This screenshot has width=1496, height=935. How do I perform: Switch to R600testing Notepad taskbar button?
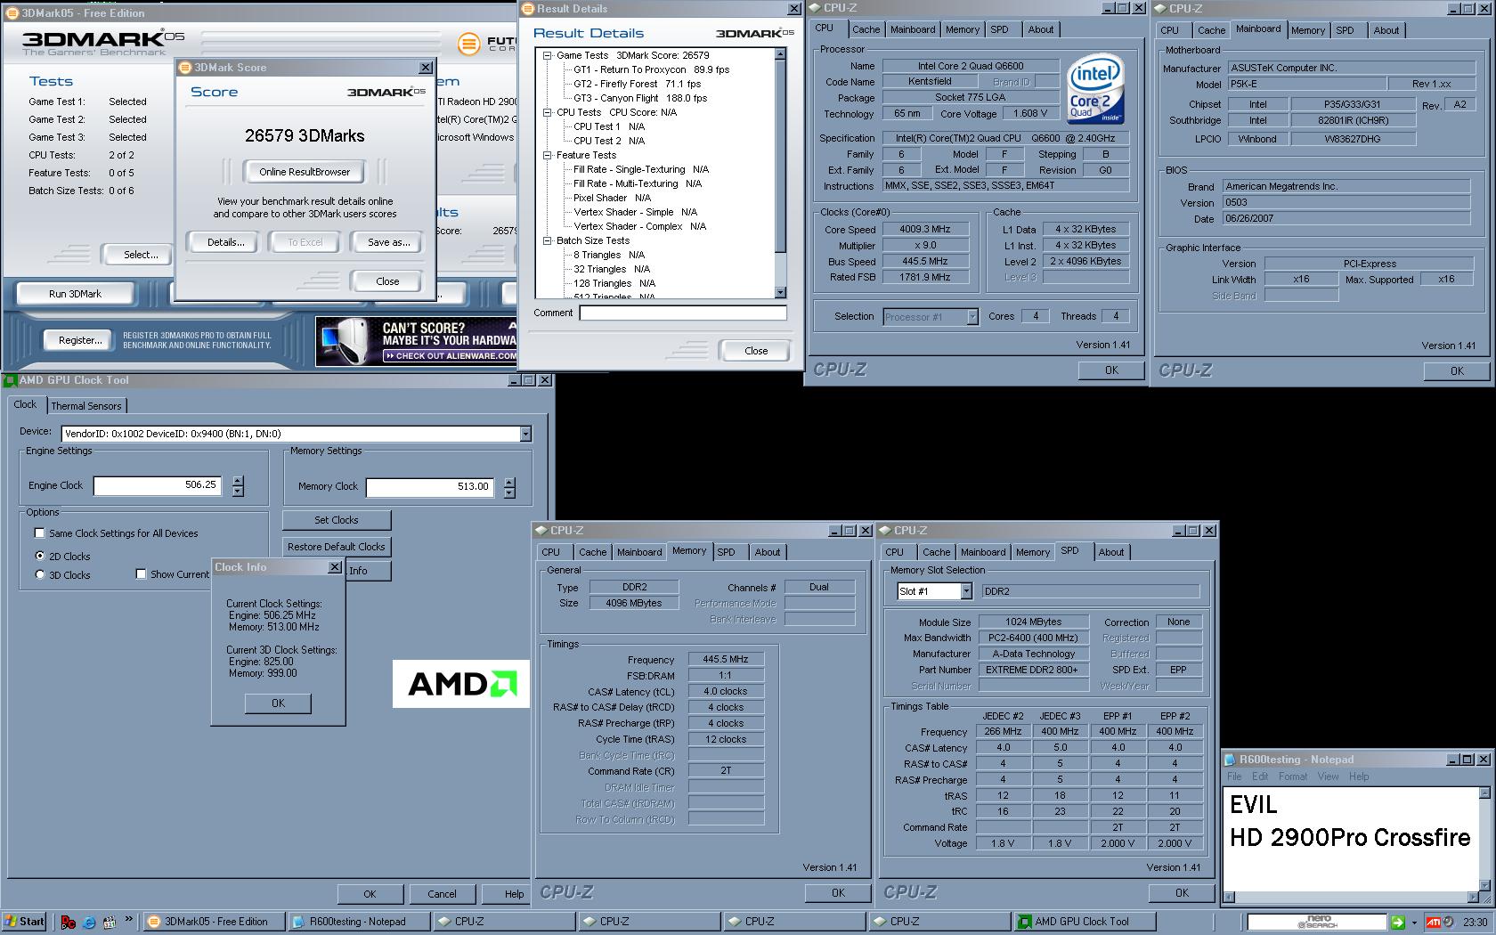(x=359, y=922)
